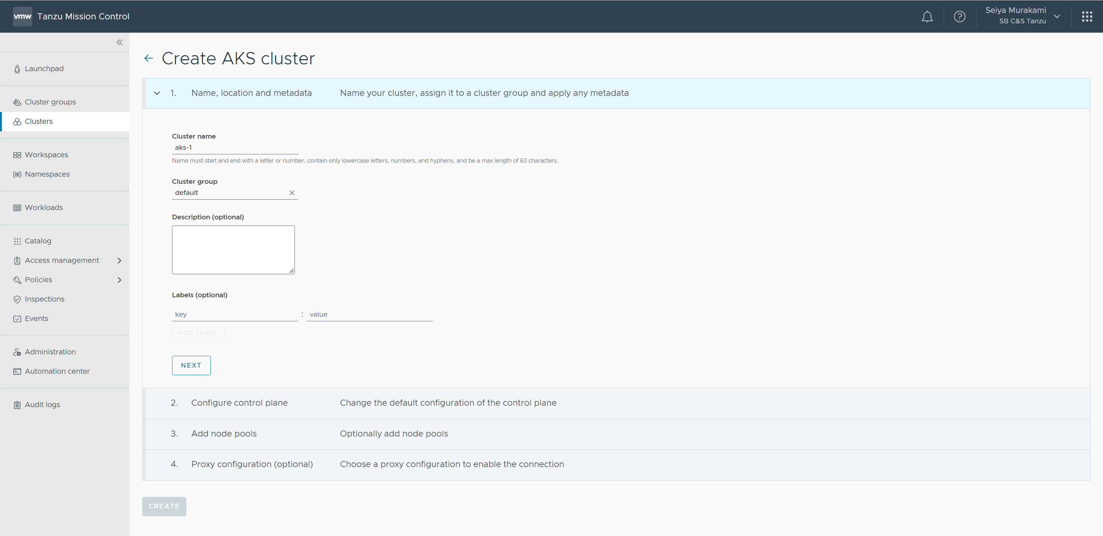The image size is (1103, 536).
Task: Open Audit logs in the sidebar
Action: [42, 405]
